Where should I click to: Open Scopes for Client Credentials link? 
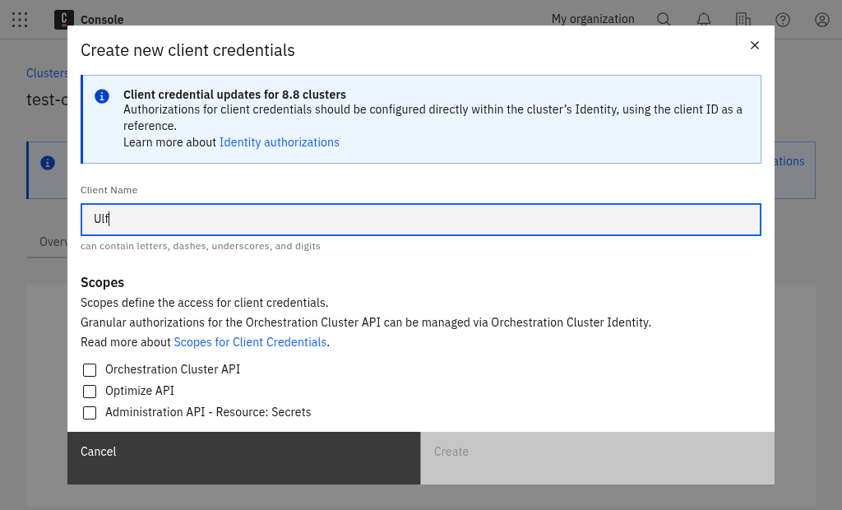click(x=250, y=342)
